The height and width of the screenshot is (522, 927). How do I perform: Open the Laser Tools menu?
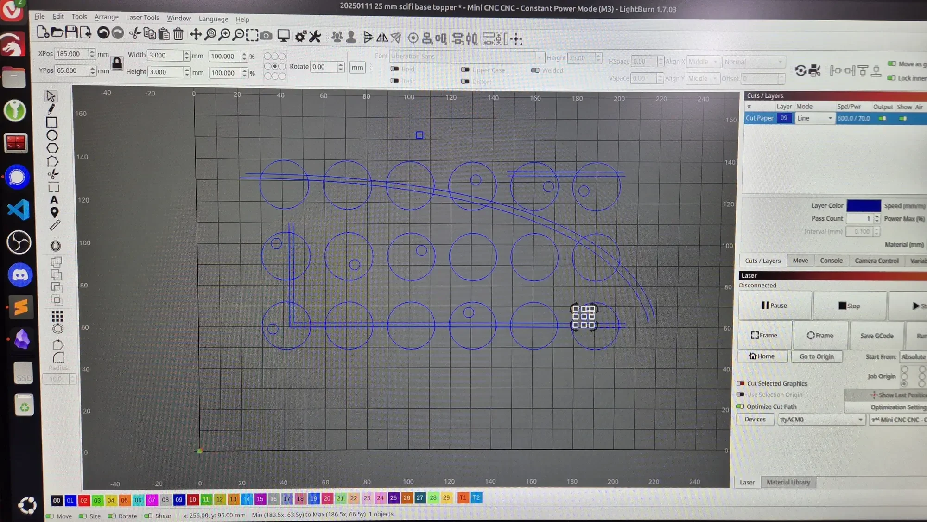(x=142, y=18)
